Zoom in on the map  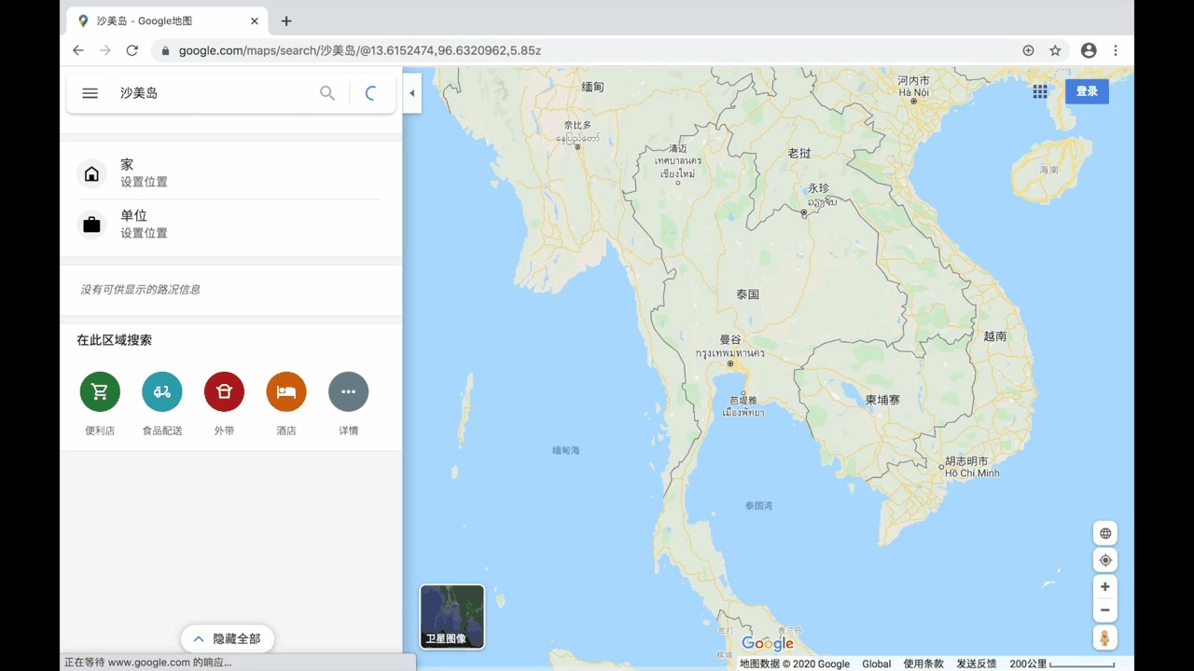[x=1105, y=587]
